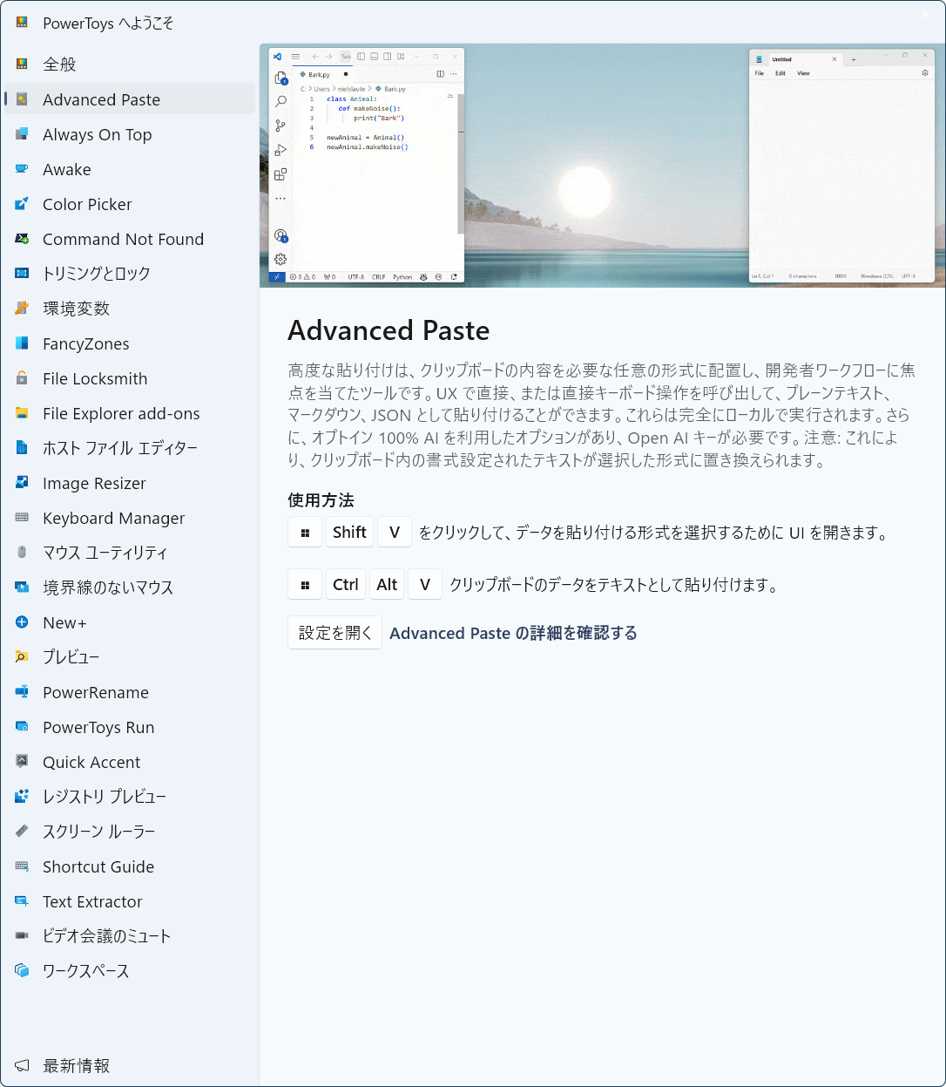Image resolution: width=946 pixels, height=1087 pixels.
Task: Click the Always On Top icon
Action: pyautogui.click(x=22, y=134)
